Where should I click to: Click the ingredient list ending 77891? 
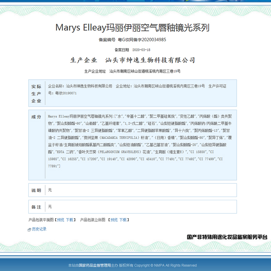[140, 141]
